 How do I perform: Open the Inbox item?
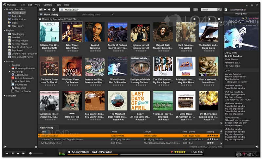pyautogui.click(x=15, y=23)
